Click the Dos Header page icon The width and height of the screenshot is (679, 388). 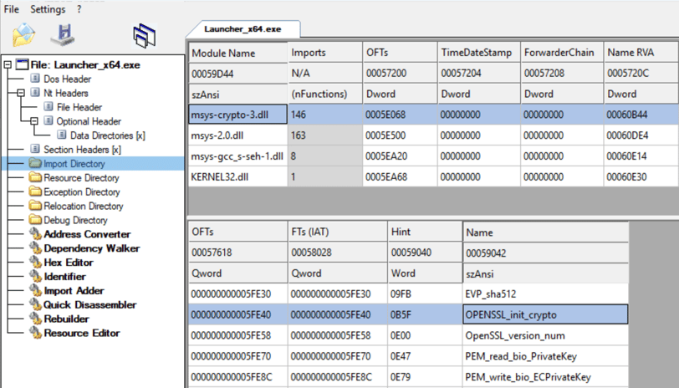coord(35,79)
